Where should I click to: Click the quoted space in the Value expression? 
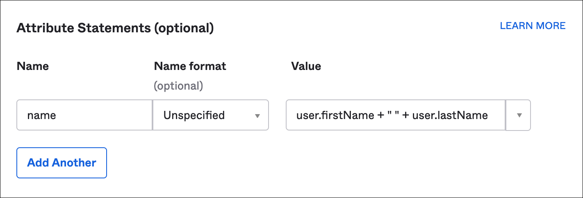tap(393, 116)
